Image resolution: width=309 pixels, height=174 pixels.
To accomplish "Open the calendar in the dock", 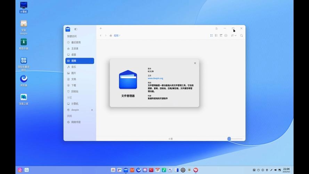I will 157,170.
